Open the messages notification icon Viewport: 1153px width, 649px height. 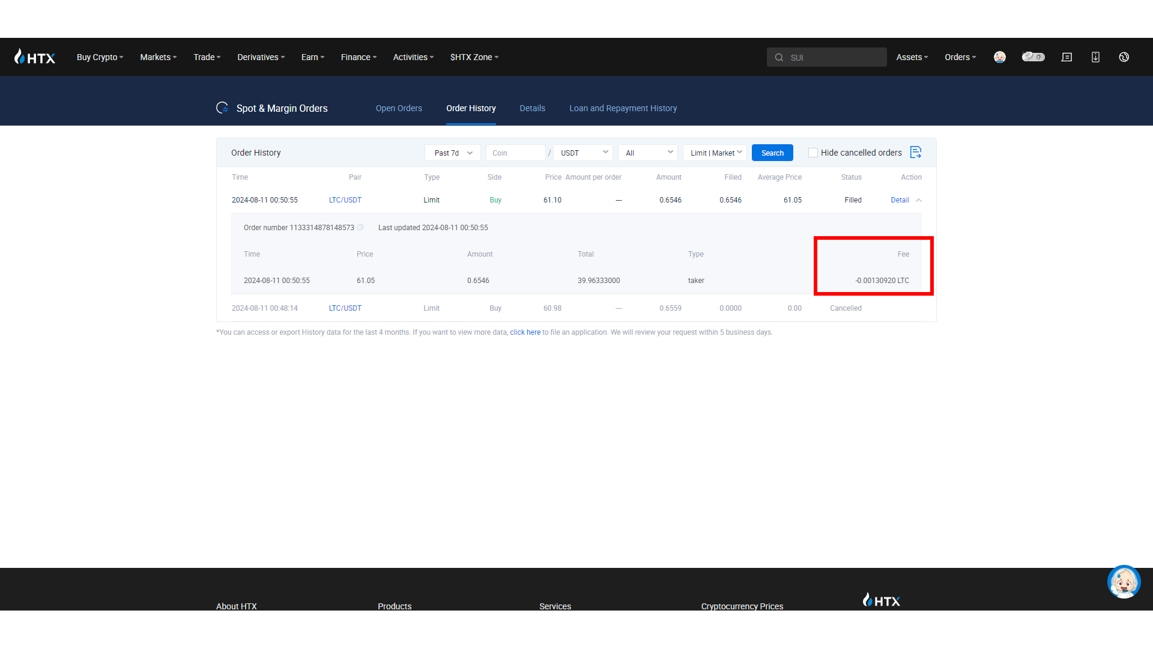1067,57
